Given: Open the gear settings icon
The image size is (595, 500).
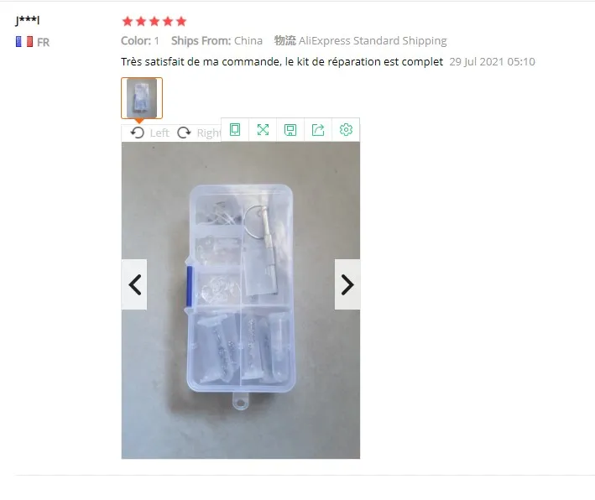Looking at the screenshot, I should pyautogui.click(x=346, y=130).
